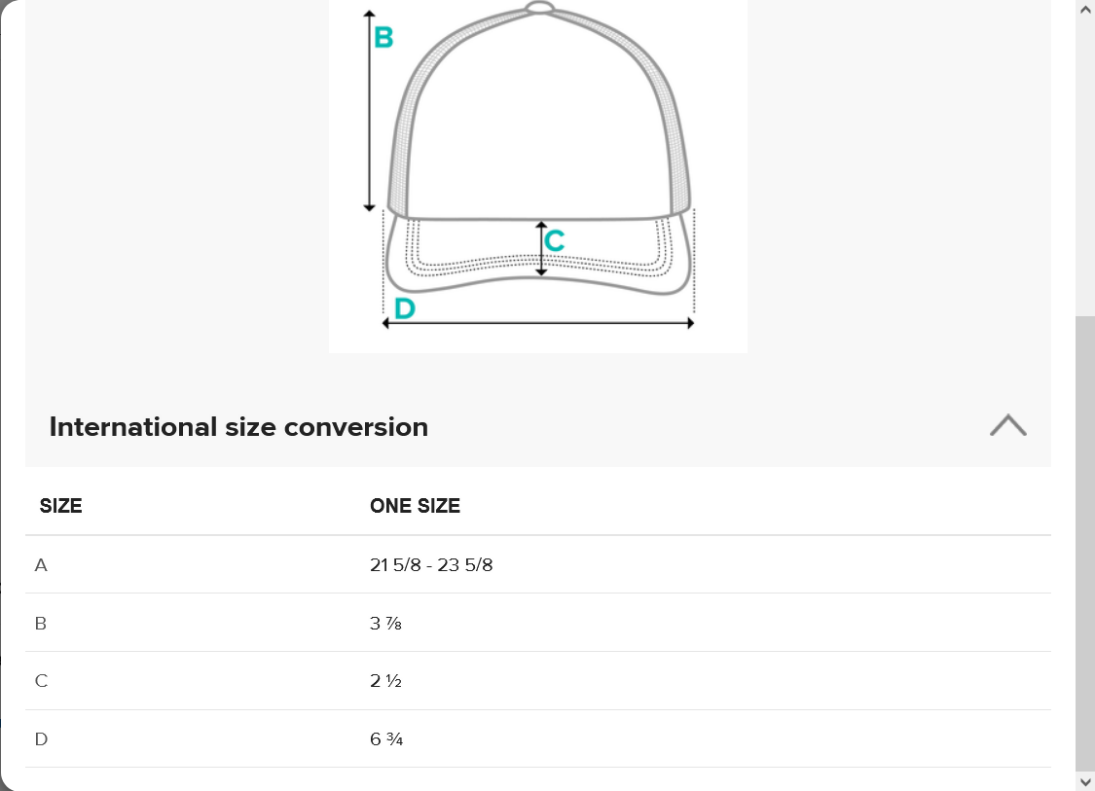This screenshot has height=791, width=1095.
Task: Click the 21 5/8 - 23 5/8 measurement
Action: [431, 564]
